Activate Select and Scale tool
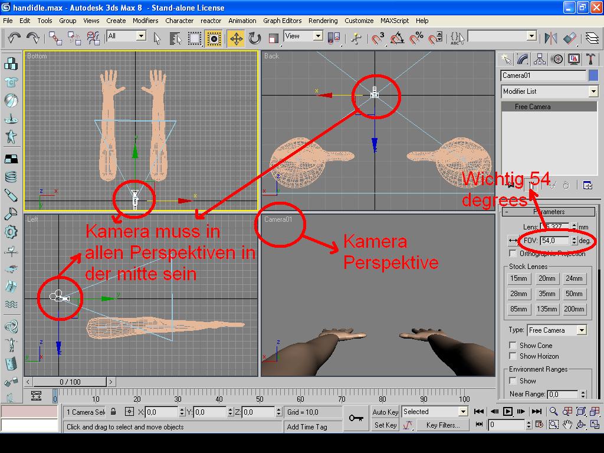Viewport: 604px width, 453px height. click(274, 38)
